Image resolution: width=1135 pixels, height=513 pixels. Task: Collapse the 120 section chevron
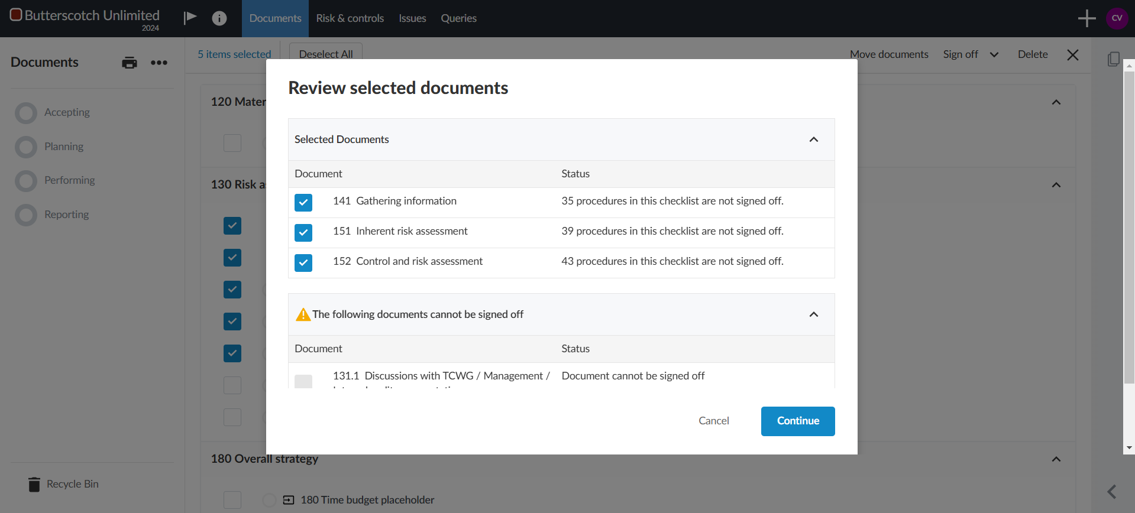[1056, 102]
